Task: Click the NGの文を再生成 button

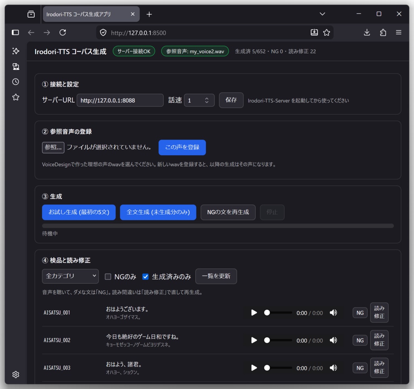Action: 228,212
